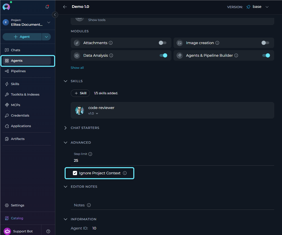This screenshot has height=235, width=282.
Task: Click the help question mark icon
Action: pyautogui.click(x=48, y=231)
